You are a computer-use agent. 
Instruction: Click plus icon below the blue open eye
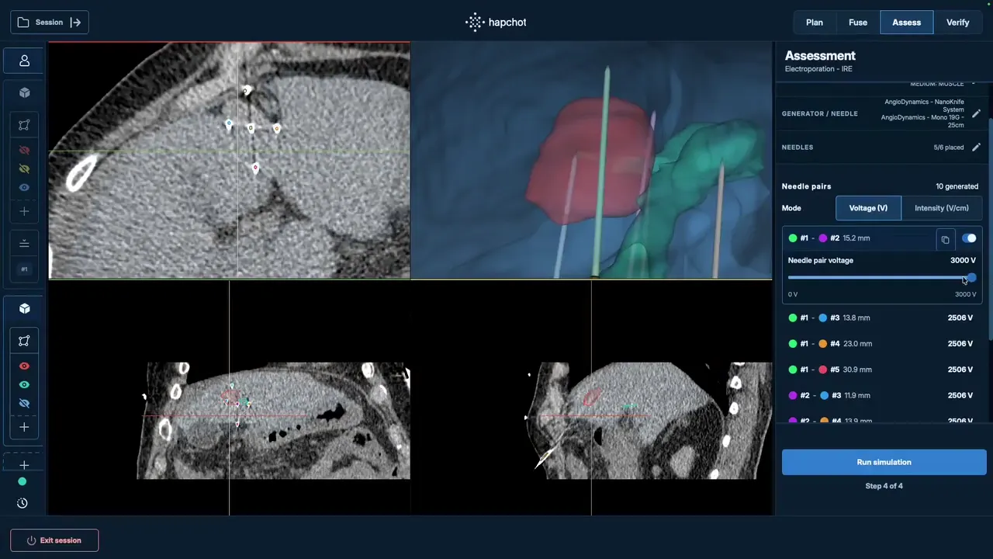click(x=24, y=211)
